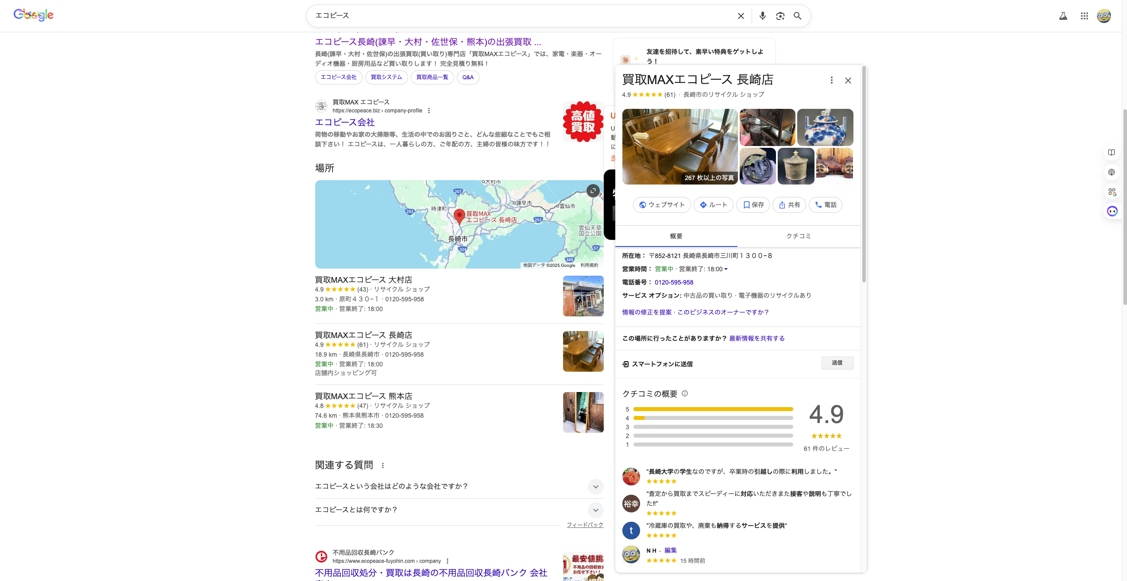Image resolution: width=1127 pixels, height=581 pixels.
Task: Expand エコピースという会社 question
Action: [x=595, y=486]
